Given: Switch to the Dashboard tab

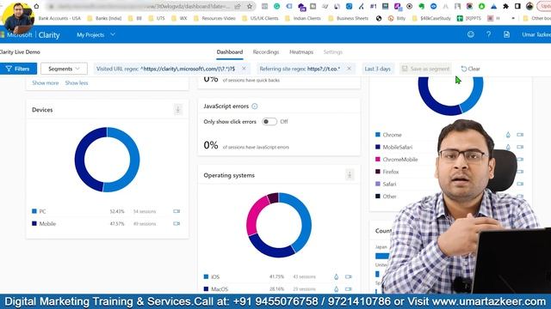Looking at the screenshot, I should coord(230,51).
